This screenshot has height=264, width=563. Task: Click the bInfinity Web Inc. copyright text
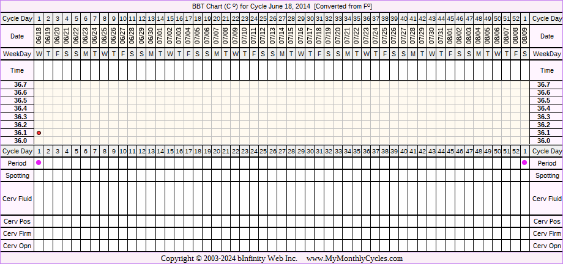(x=229, y=258)
